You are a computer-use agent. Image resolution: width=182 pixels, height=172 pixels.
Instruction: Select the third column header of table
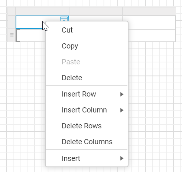pos(149,11)
